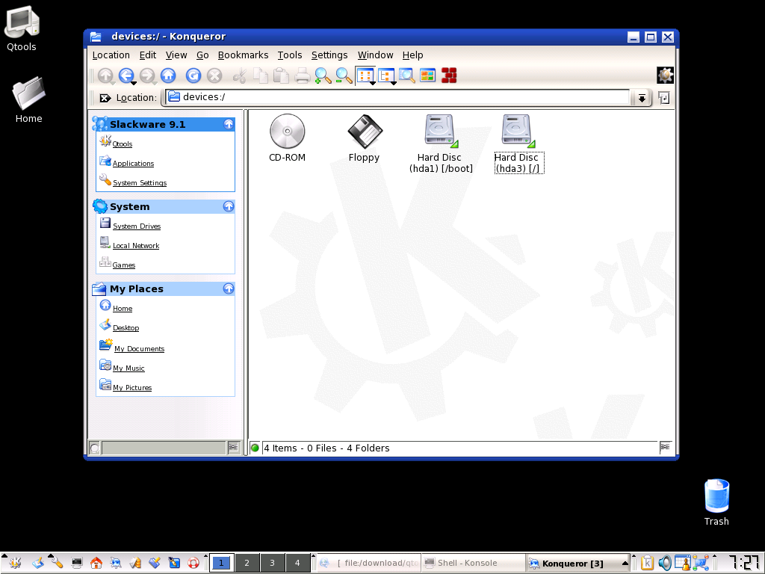The image size is (765, 574).
Task: Click Konqueror [3] taskbar group
Action: [577, 563]
